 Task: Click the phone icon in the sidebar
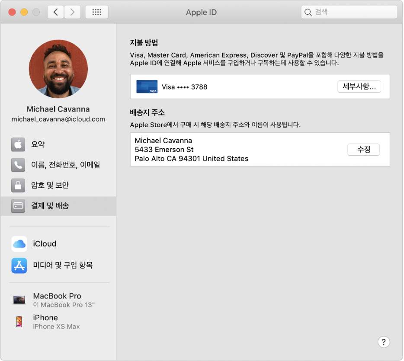(18, 165)
